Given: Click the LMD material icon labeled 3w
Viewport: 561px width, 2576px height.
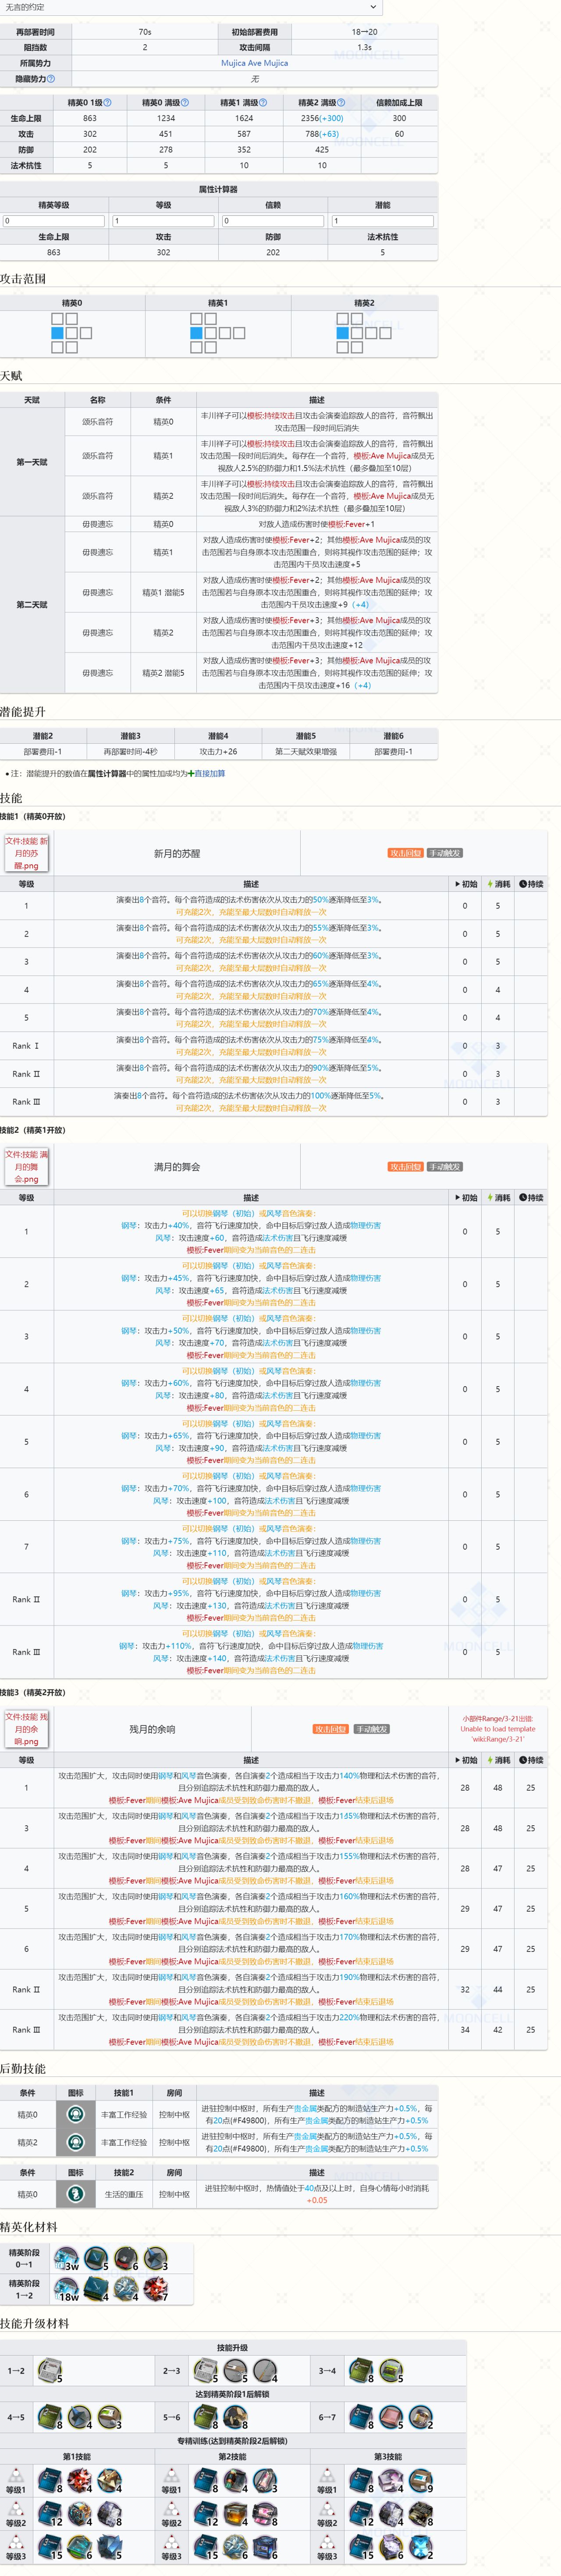Looking at the screenshot, I should (x=67, y=2260).
